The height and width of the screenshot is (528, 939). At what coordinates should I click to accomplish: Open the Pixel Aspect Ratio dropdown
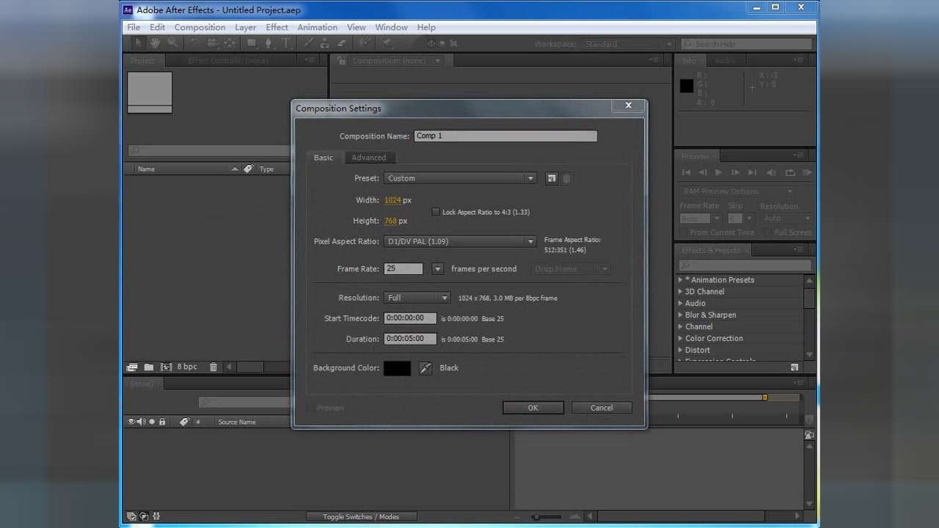[460, 241]
